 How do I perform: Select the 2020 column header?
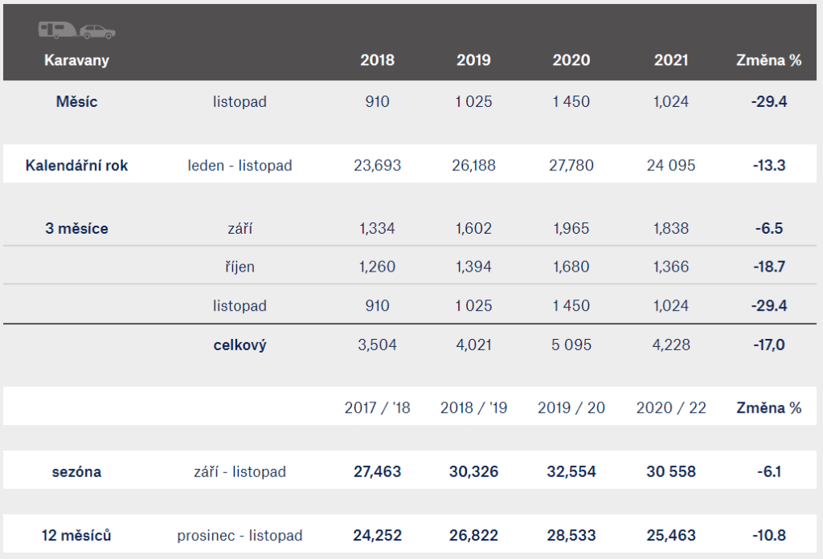(x=571, y=60)
